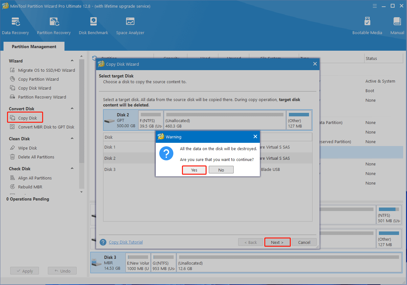The image size is (407, 285).
Task: Click the 460.3 GB unallocated block
Action: (225, 120)
